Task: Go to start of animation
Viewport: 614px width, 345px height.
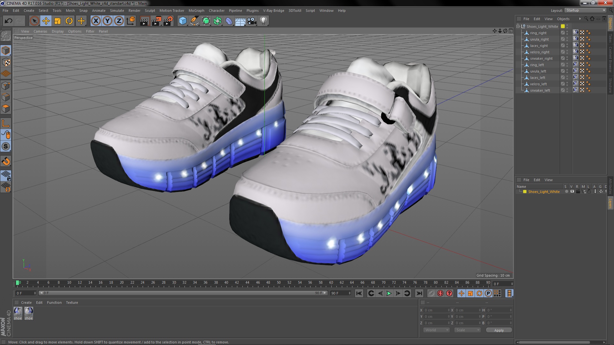Action: [x=359, y=293]
